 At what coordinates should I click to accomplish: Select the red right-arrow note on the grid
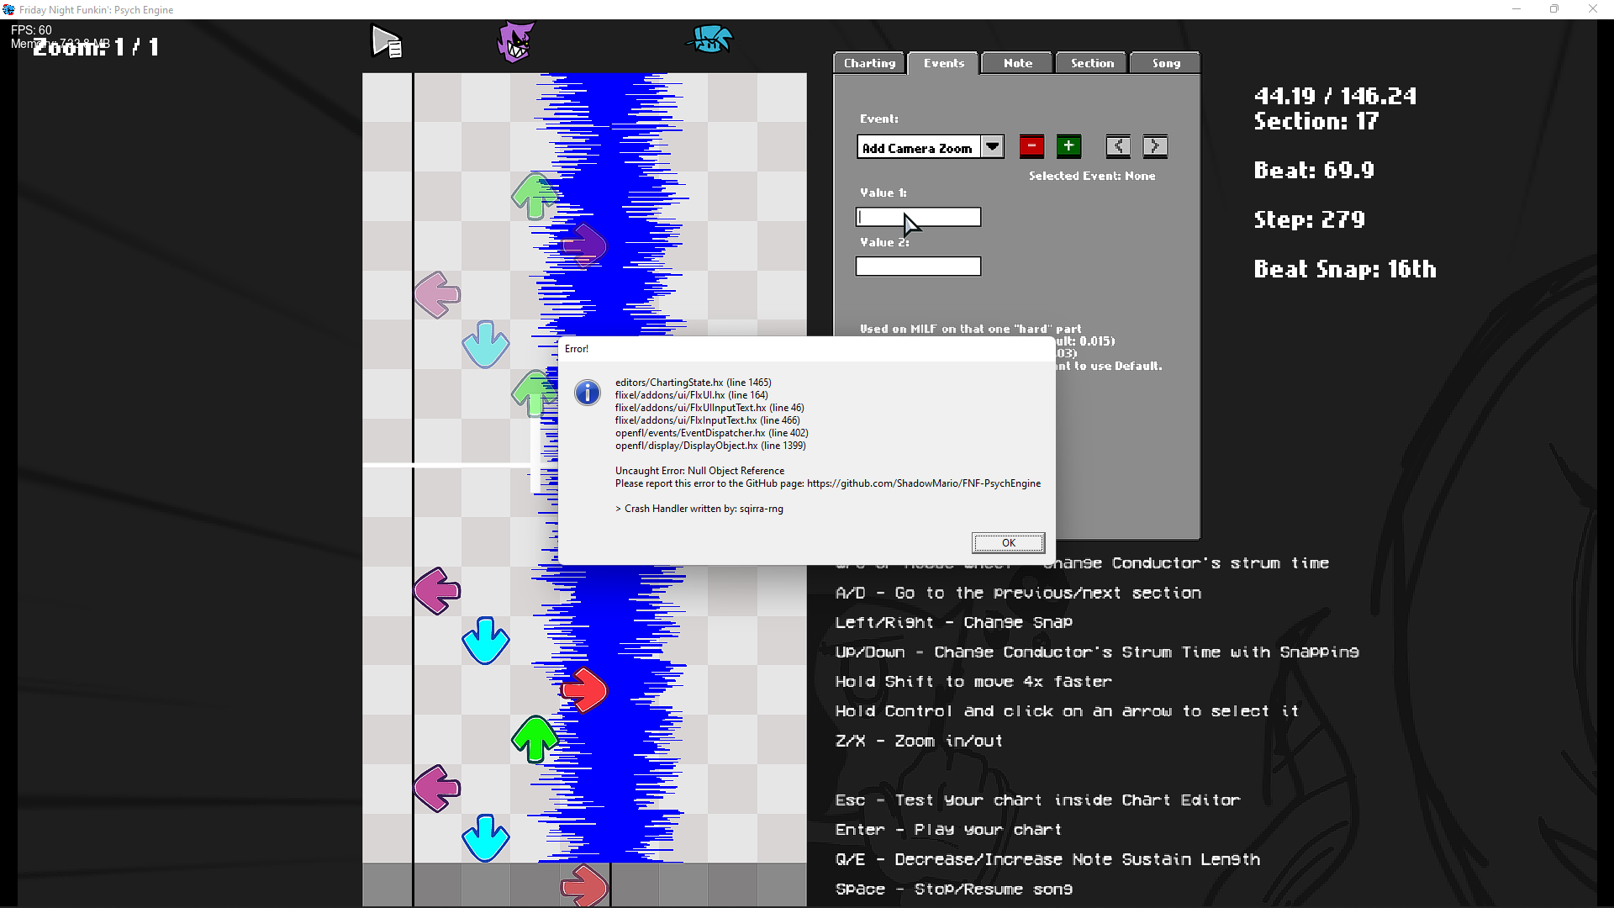pos(584,690)
